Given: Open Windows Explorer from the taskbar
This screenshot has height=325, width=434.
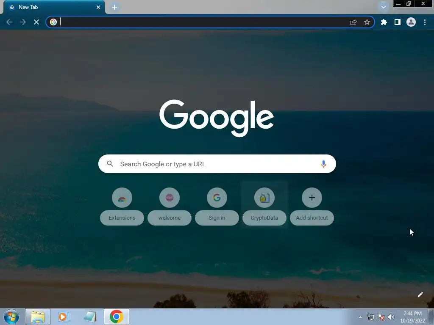Looking at the screenshot, I should coord(38,317).
